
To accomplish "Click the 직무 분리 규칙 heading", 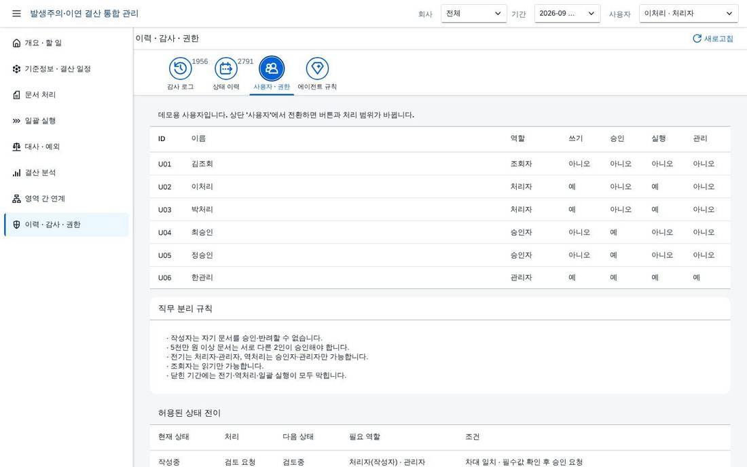I will coord(185,308).
